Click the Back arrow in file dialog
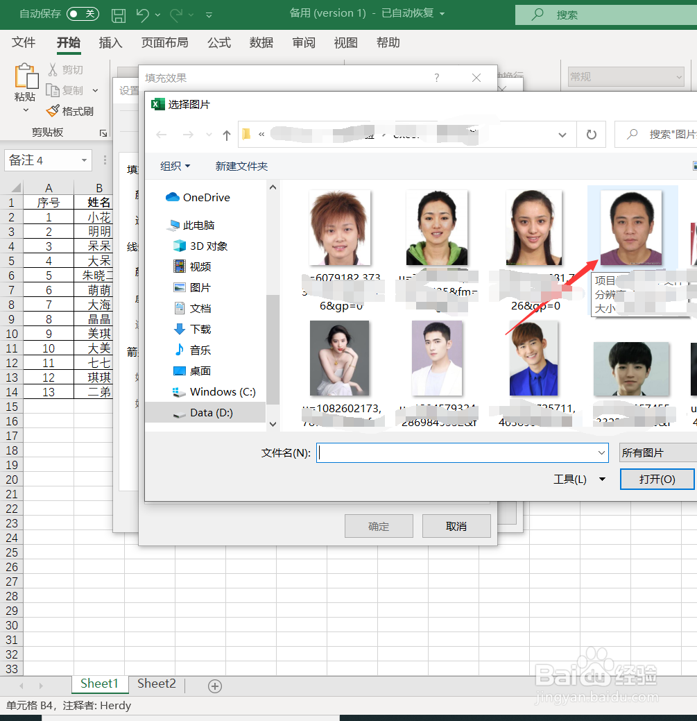The width and height of the screenshot is (697, 721). [162, 134]
